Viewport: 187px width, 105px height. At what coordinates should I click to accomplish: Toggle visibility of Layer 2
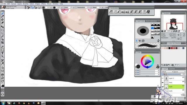point(162,78)
